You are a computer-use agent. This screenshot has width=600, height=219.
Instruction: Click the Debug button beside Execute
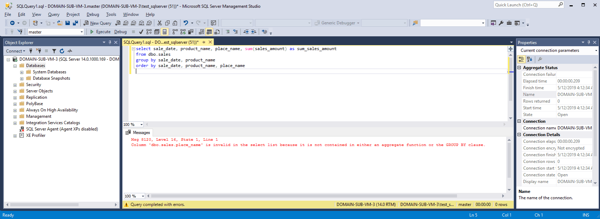pyautogui.click(x=120, y=32)
